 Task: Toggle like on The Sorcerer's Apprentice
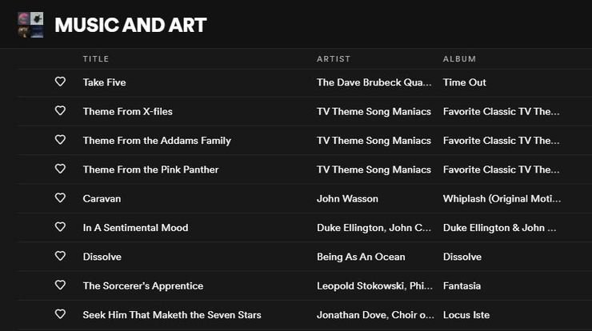pyautogui.click(x=60, y=285)
